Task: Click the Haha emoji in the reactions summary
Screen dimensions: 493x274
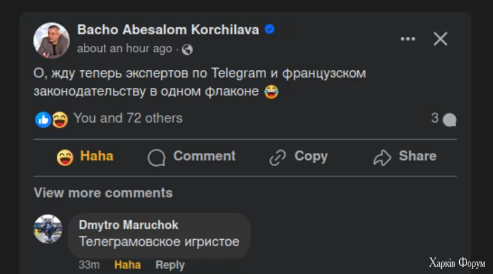Action: coord(60,119)
